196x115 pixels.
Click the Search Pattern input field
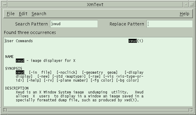point(74,24)
